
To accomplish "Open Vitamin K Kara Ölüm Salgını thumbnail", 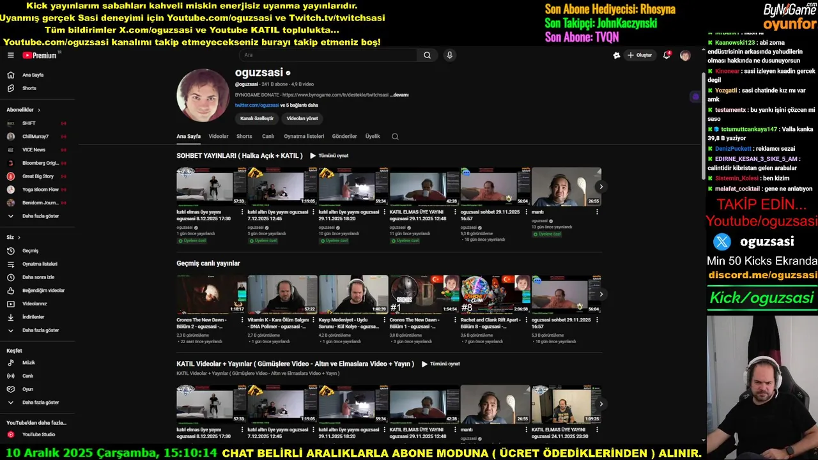I will [282, 295].
